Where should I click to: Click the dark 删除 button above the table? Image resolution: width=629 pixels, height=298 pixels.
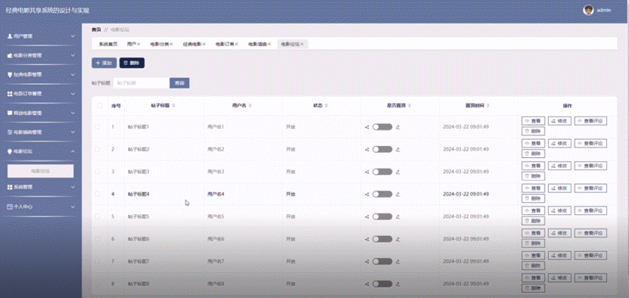click(x=132, y=63)
